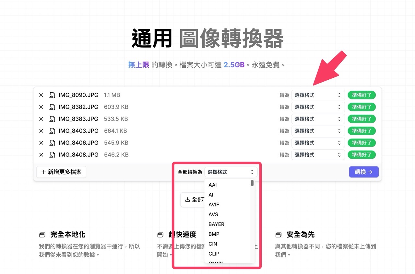
Task: Choose BAYER from the format list
Action: pos(227,224)
